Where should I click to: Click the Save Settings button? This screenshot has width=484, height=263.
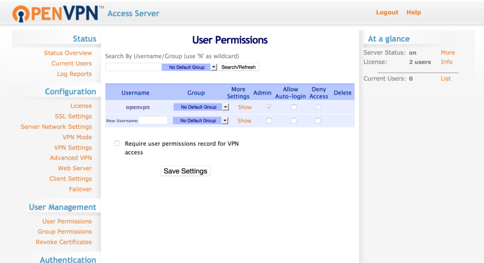click(185, 171)
